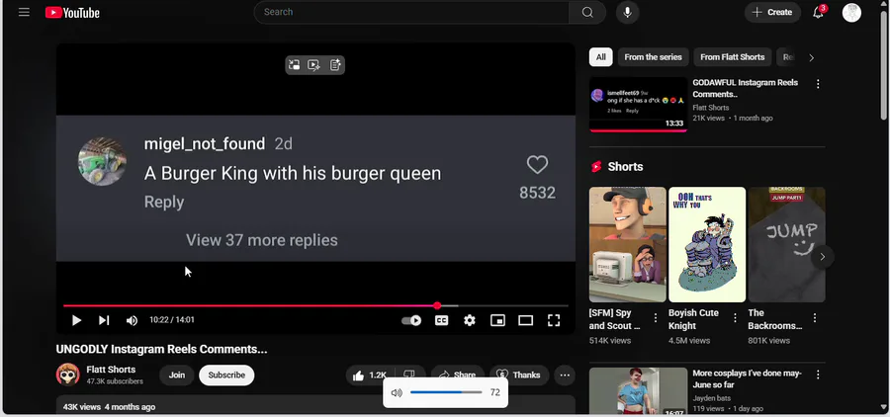This screenshot has height=417, width=890.
Task: Enable miniplayer mode
Action: 497,320
